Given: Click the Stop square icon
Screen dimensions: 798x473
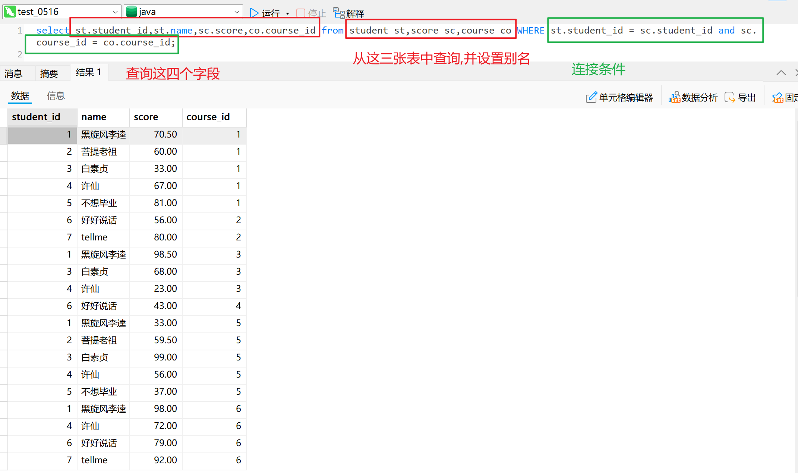Looking at the screenshot, I should 301,13.
